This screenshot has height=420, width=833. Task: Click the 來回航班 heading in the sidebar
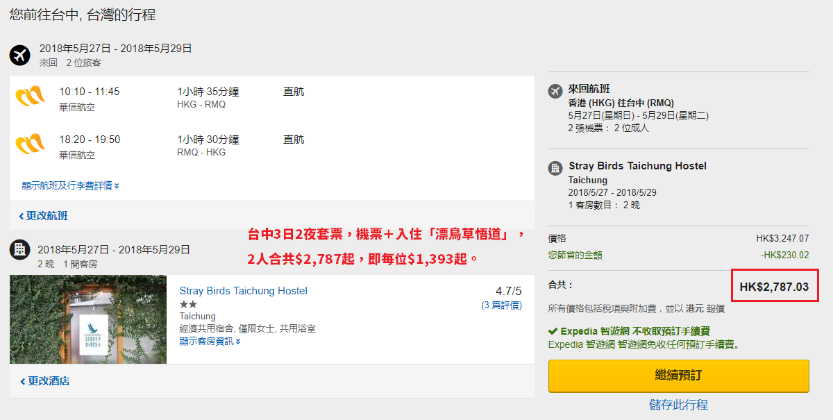(589, 89)
